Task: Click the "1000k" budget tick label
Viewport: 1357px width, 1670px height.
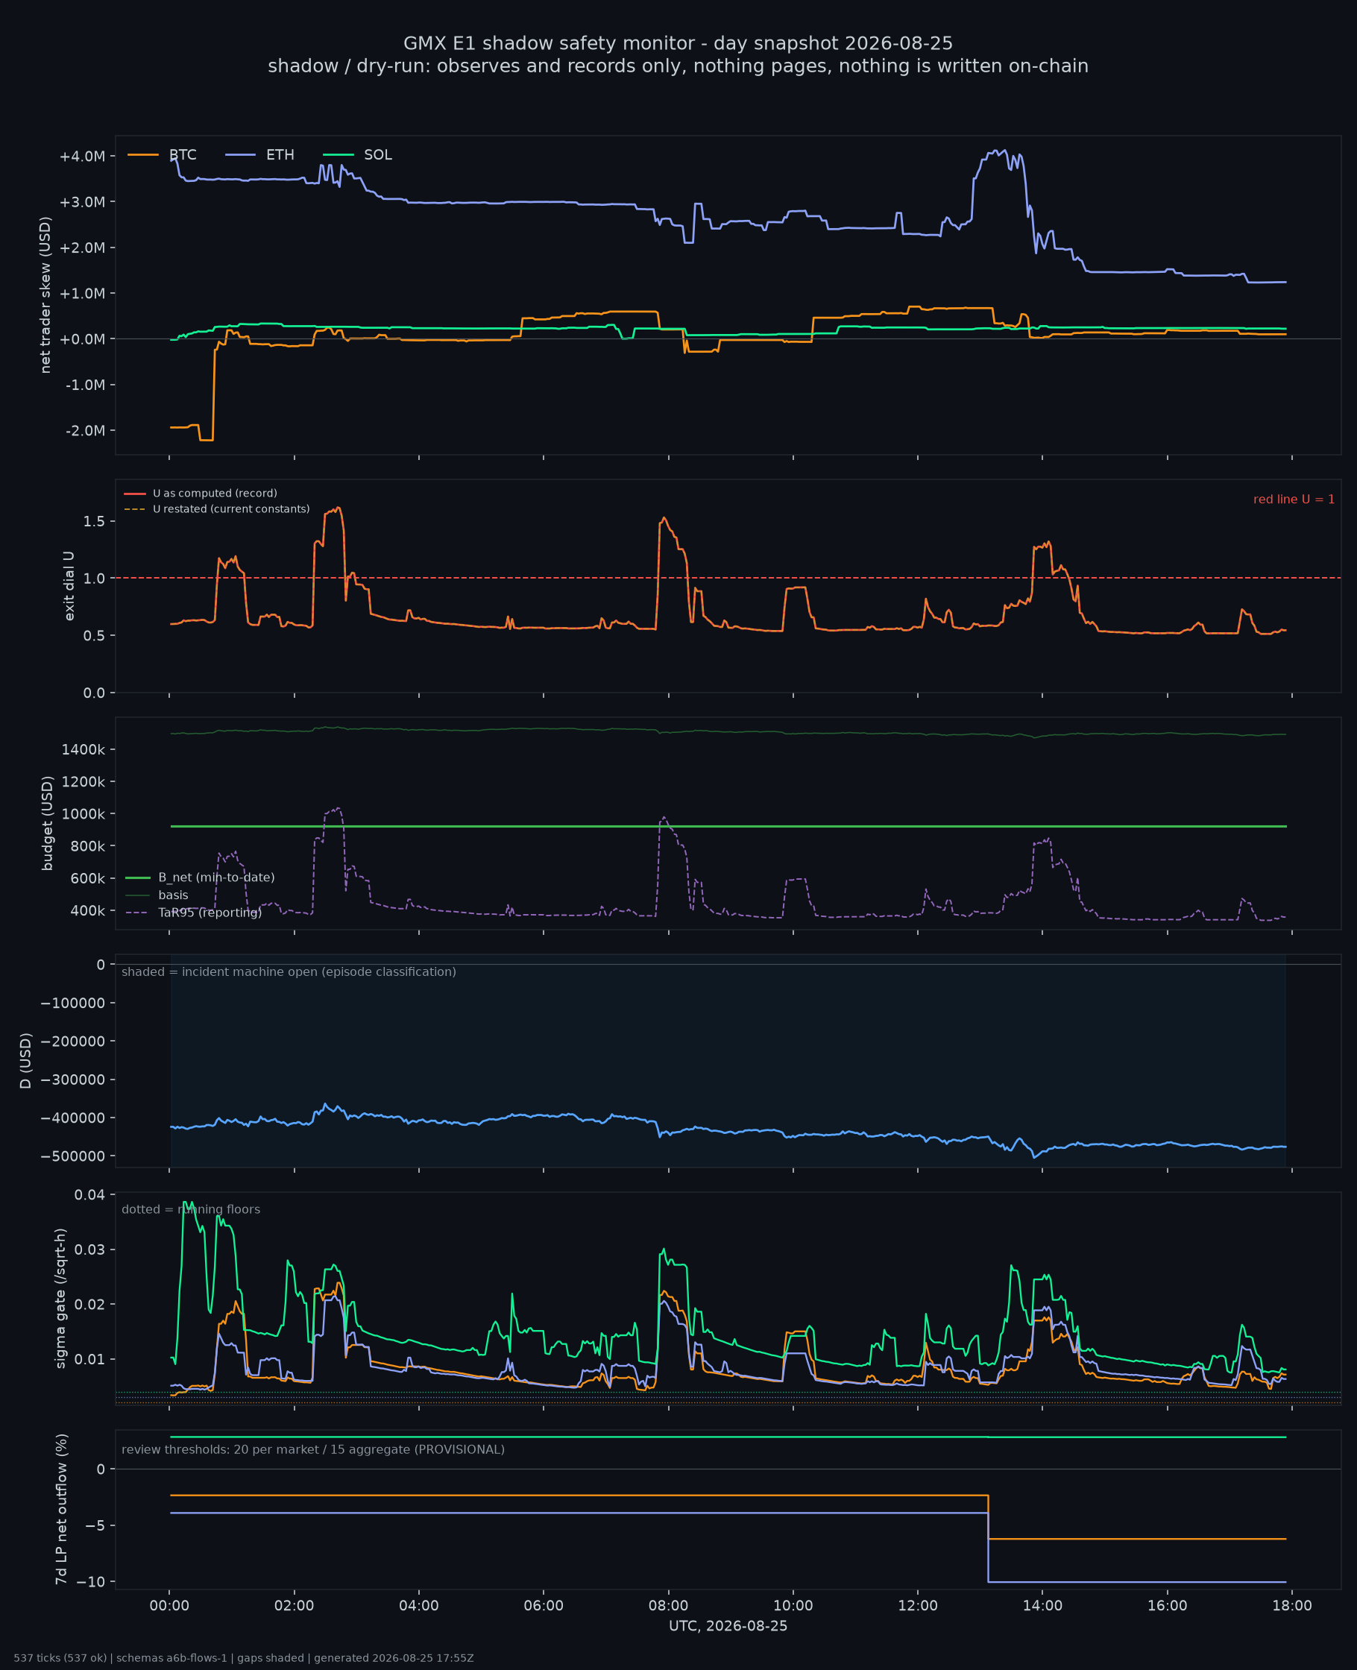Action: (83, 813)
